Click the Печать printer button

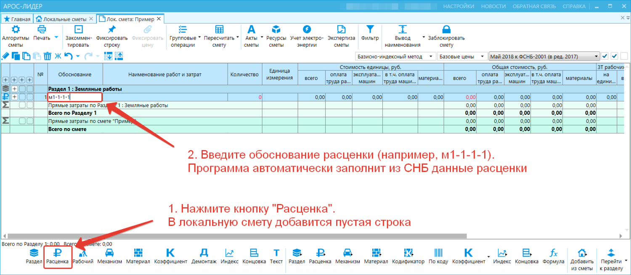coord(42,33)
